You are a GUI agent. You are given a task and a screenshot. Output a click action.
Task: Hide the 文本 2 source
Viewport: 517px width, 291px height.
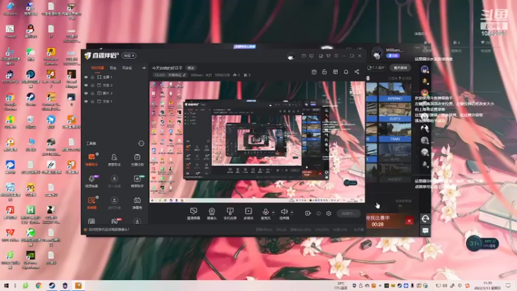86,85
